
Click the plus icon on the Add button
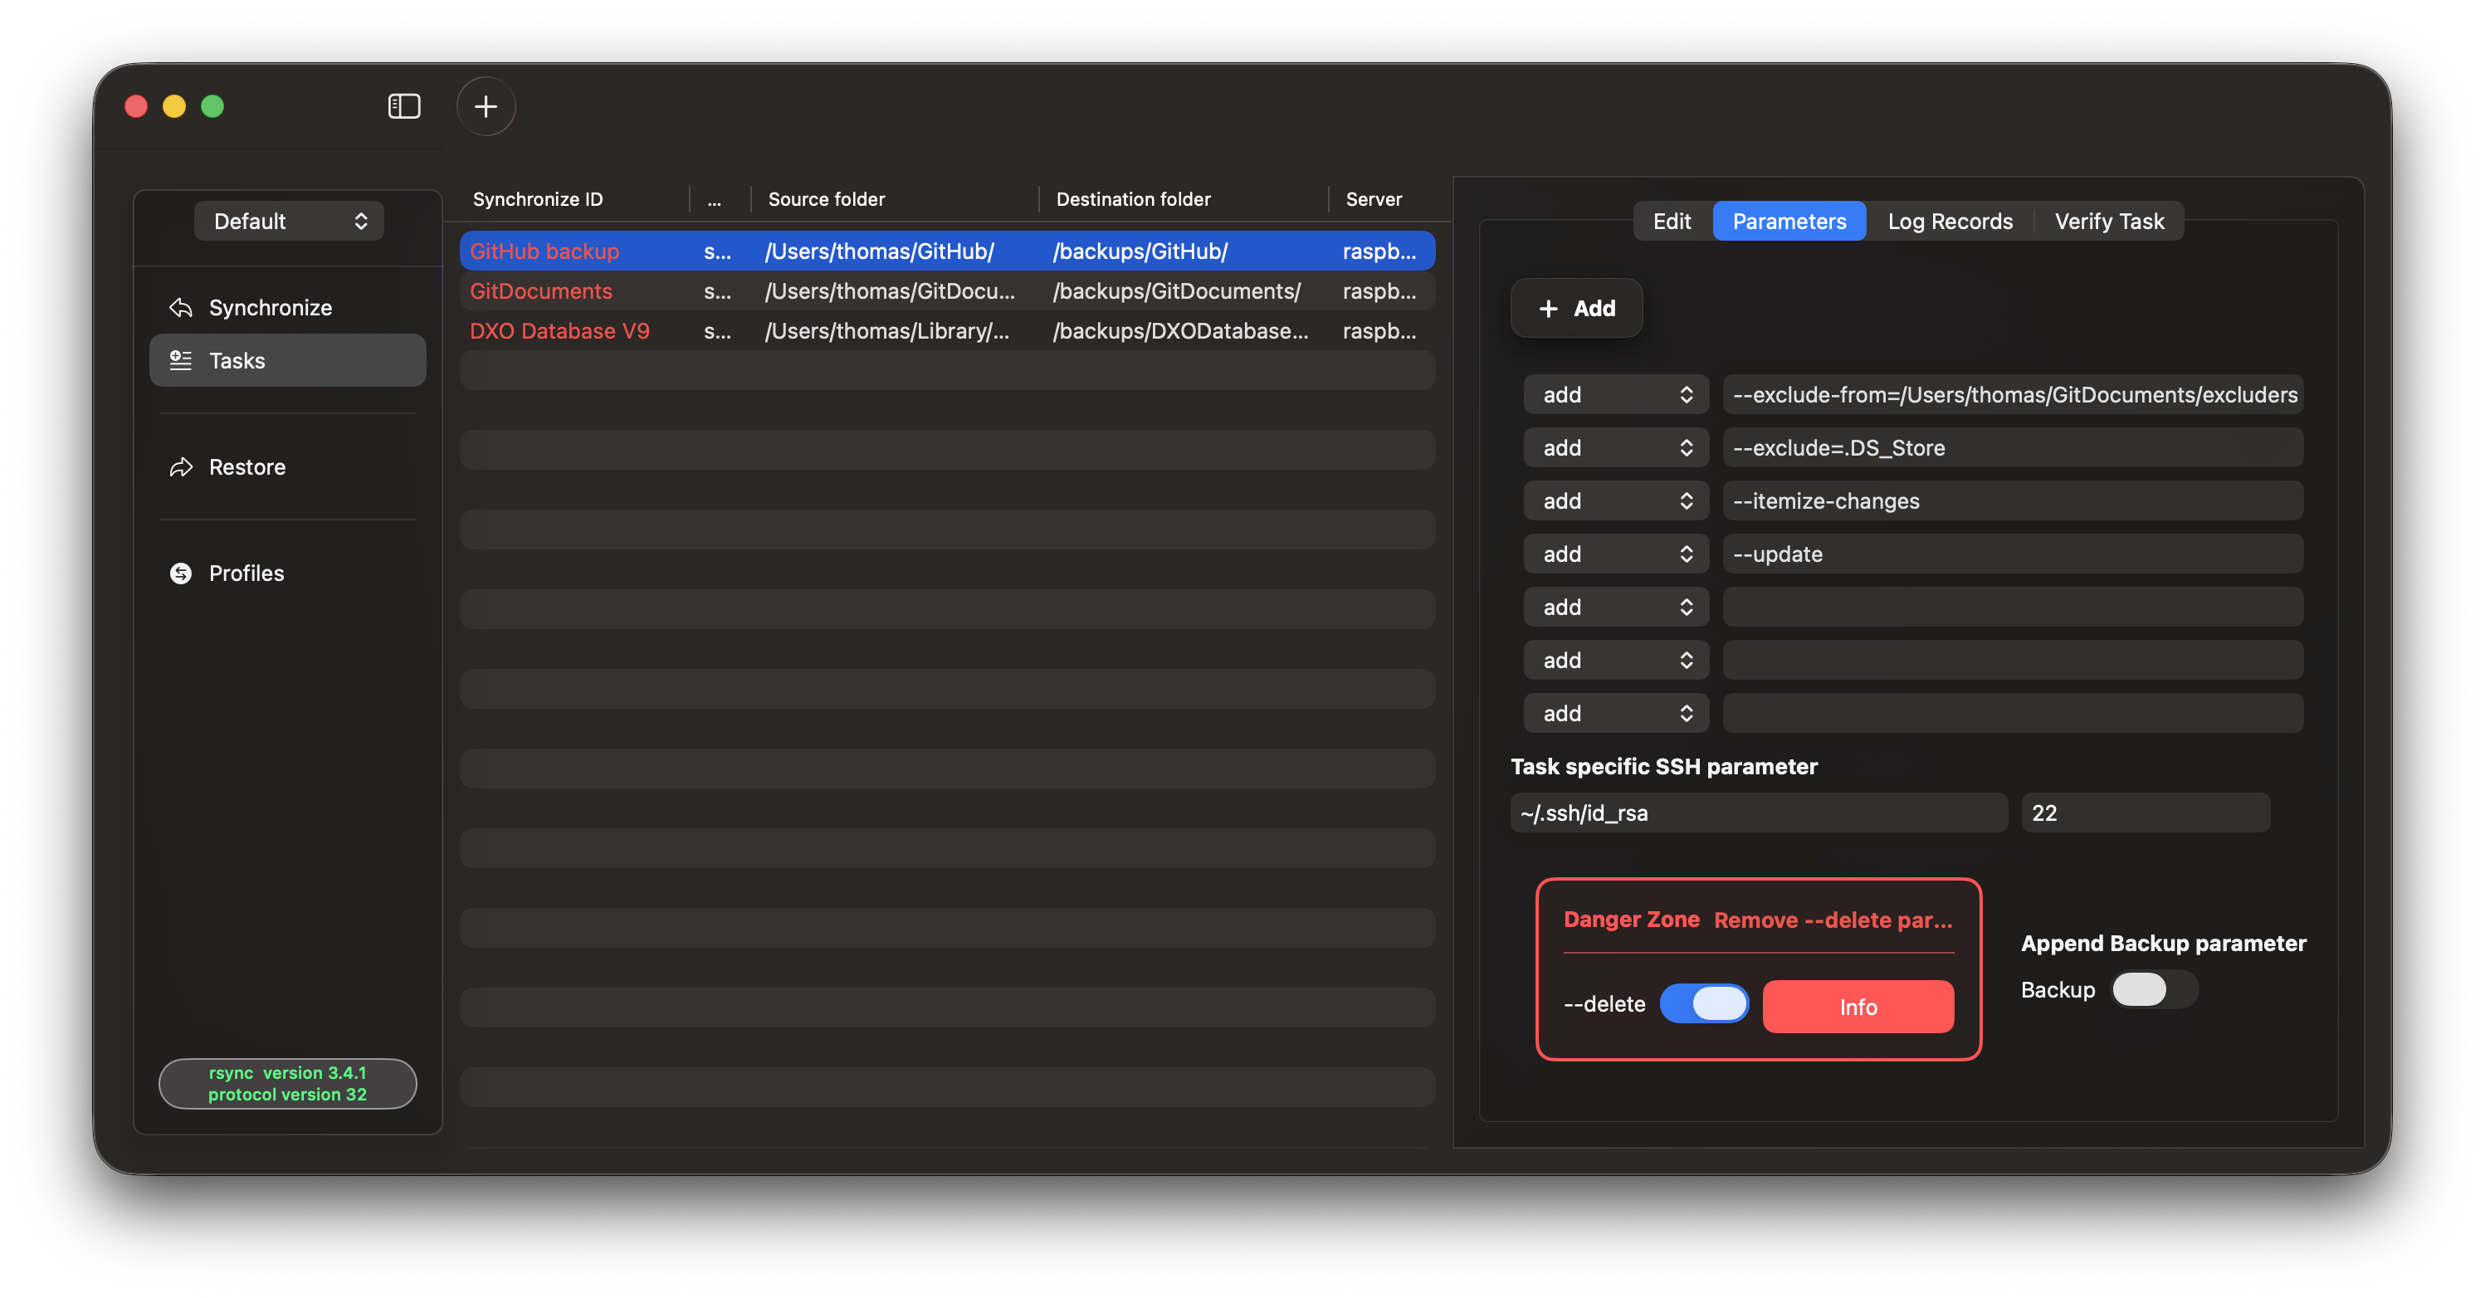point(1548,309)
